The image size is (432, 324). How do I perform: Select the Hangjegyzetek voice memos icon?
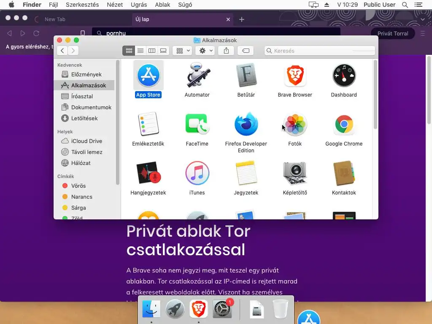pos(148,173)
